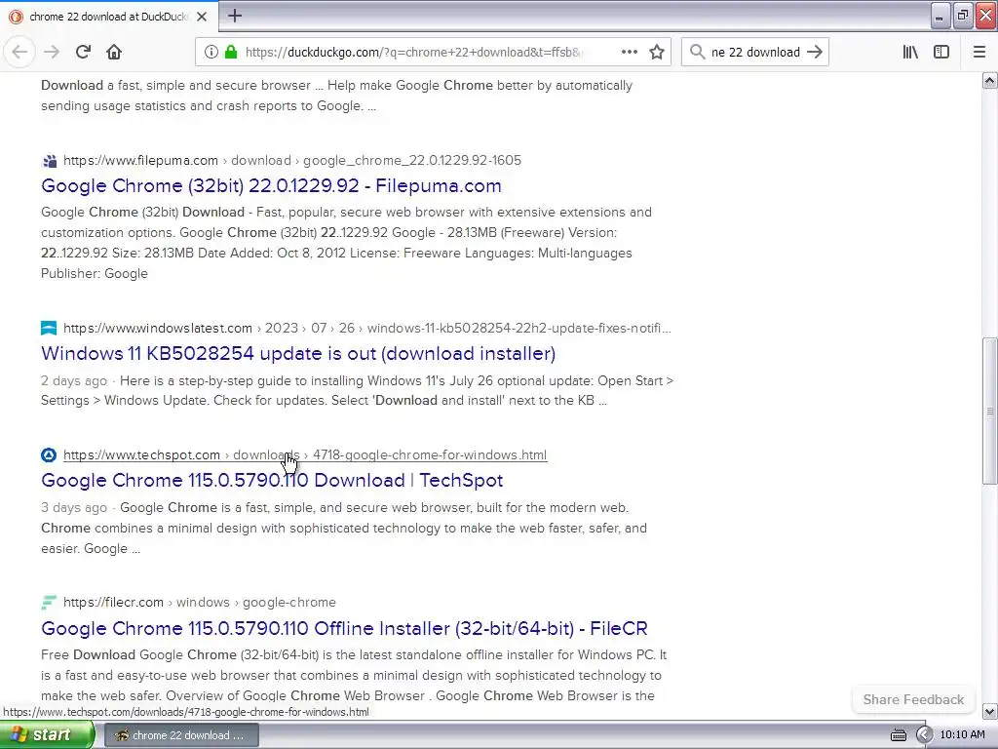Open page actions three-dot menu
Viewport: 998px width, 749px height.
(x=629, y=53)
